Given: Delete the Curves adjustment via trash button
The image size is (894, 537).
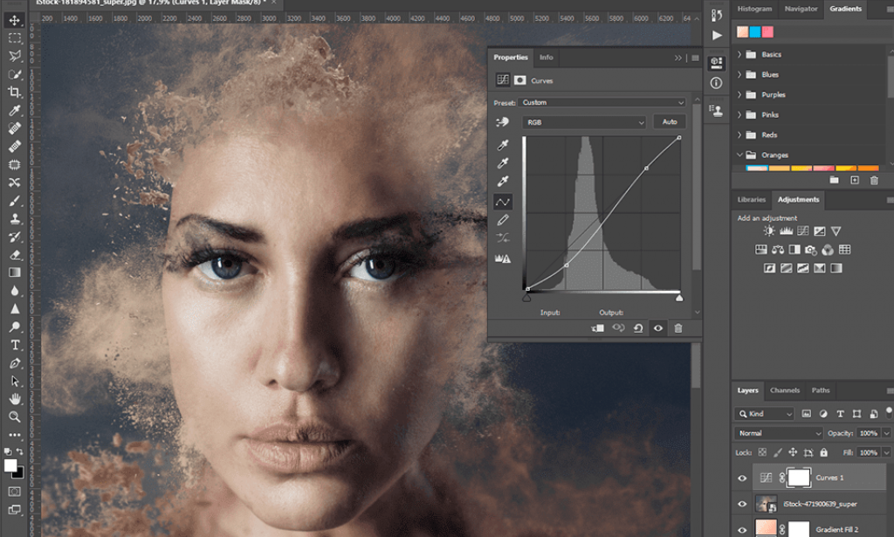Looking at the screenshot, I should [679, 327].
